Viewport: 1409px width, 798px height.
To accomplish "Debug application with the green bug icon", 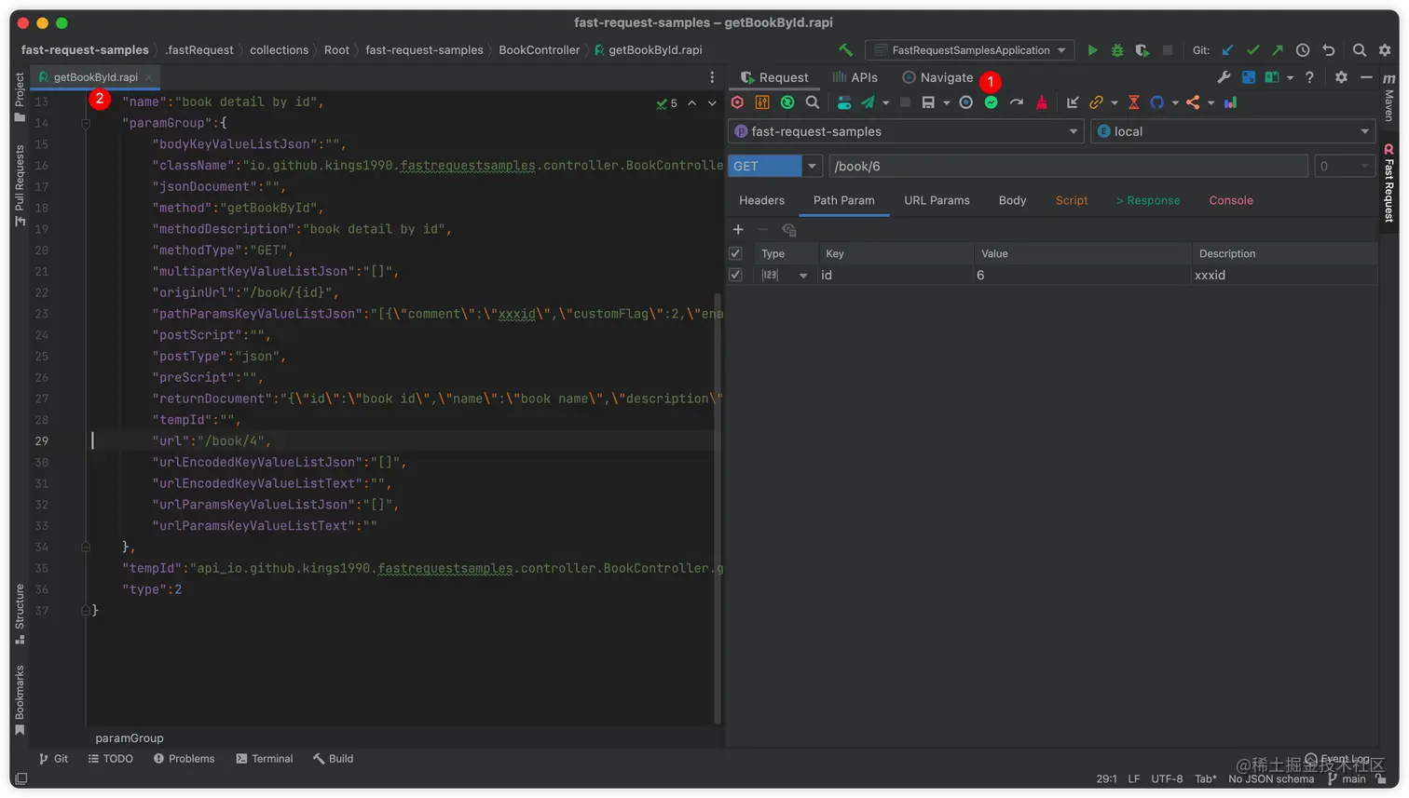I will tap(1117, 50).
